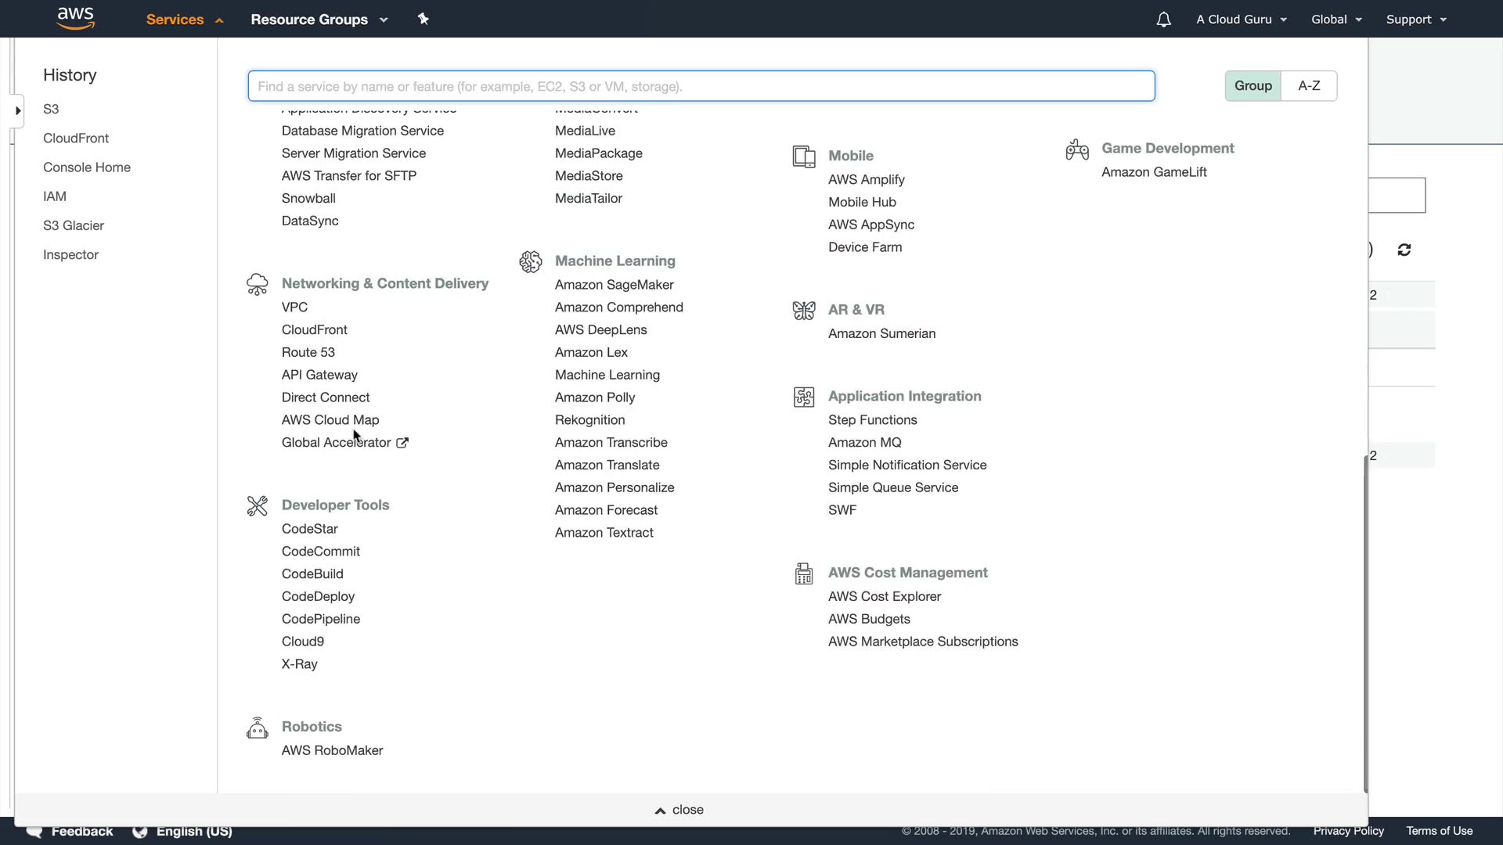Image resolution: width=1503 pixels, height=845 pixels.
Task: Close the services panel with the close button
Action: [x=679, y=810]
